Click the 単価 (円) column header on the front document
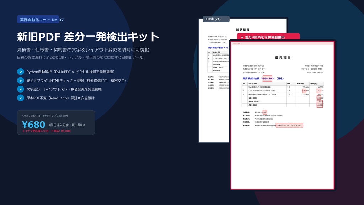Screen dimensions: 364x205 pyautogui.click(x=300, y=84)
